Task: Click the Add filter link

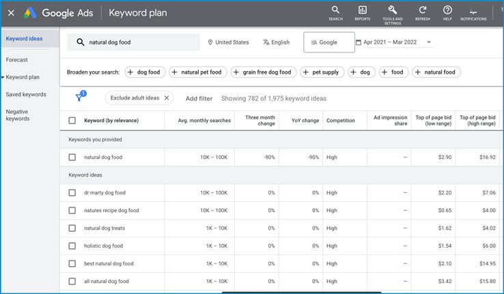Action: point(199,98)
